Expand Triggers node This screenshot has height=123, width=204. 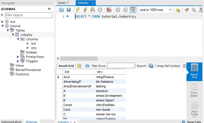point(18,61)
